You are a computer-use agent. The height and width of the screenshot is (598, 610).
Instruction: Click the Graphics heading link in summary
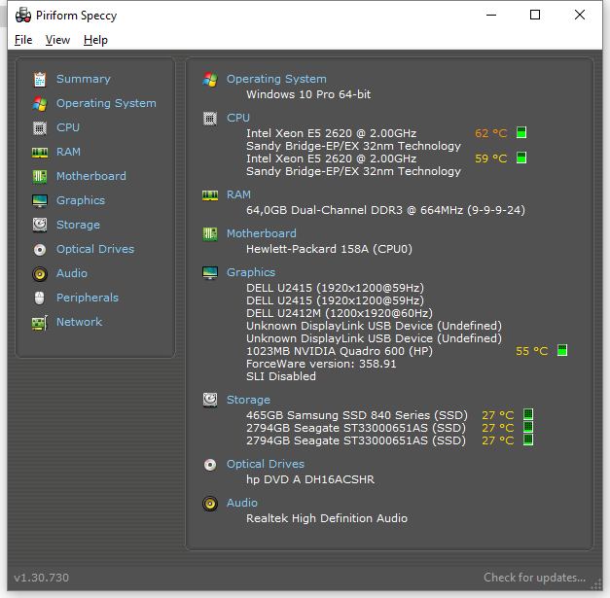tap(251, 272)
